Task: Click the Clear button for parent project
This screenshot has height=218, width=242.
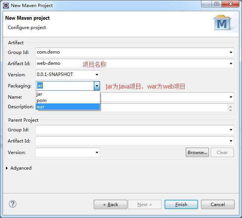Action: click(222, 152)
